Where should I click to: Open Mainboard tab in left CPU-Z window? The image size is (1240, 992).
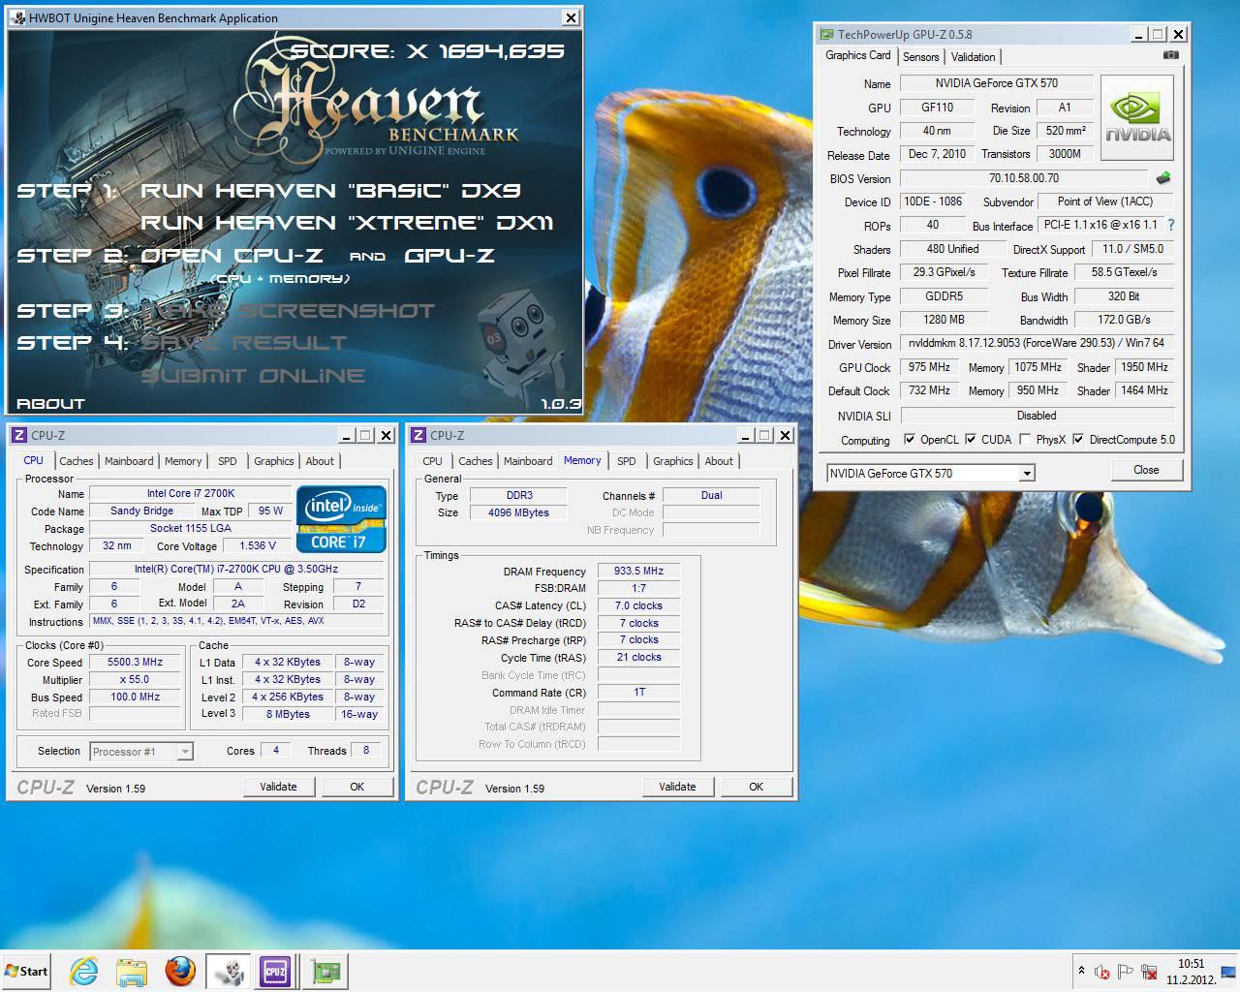[129, 461]
